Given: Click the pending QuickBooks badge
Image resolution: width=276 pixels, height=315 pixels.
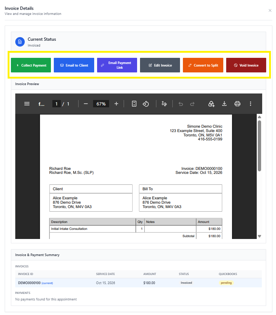Looking at the screenshot, I should coord(226,283).
